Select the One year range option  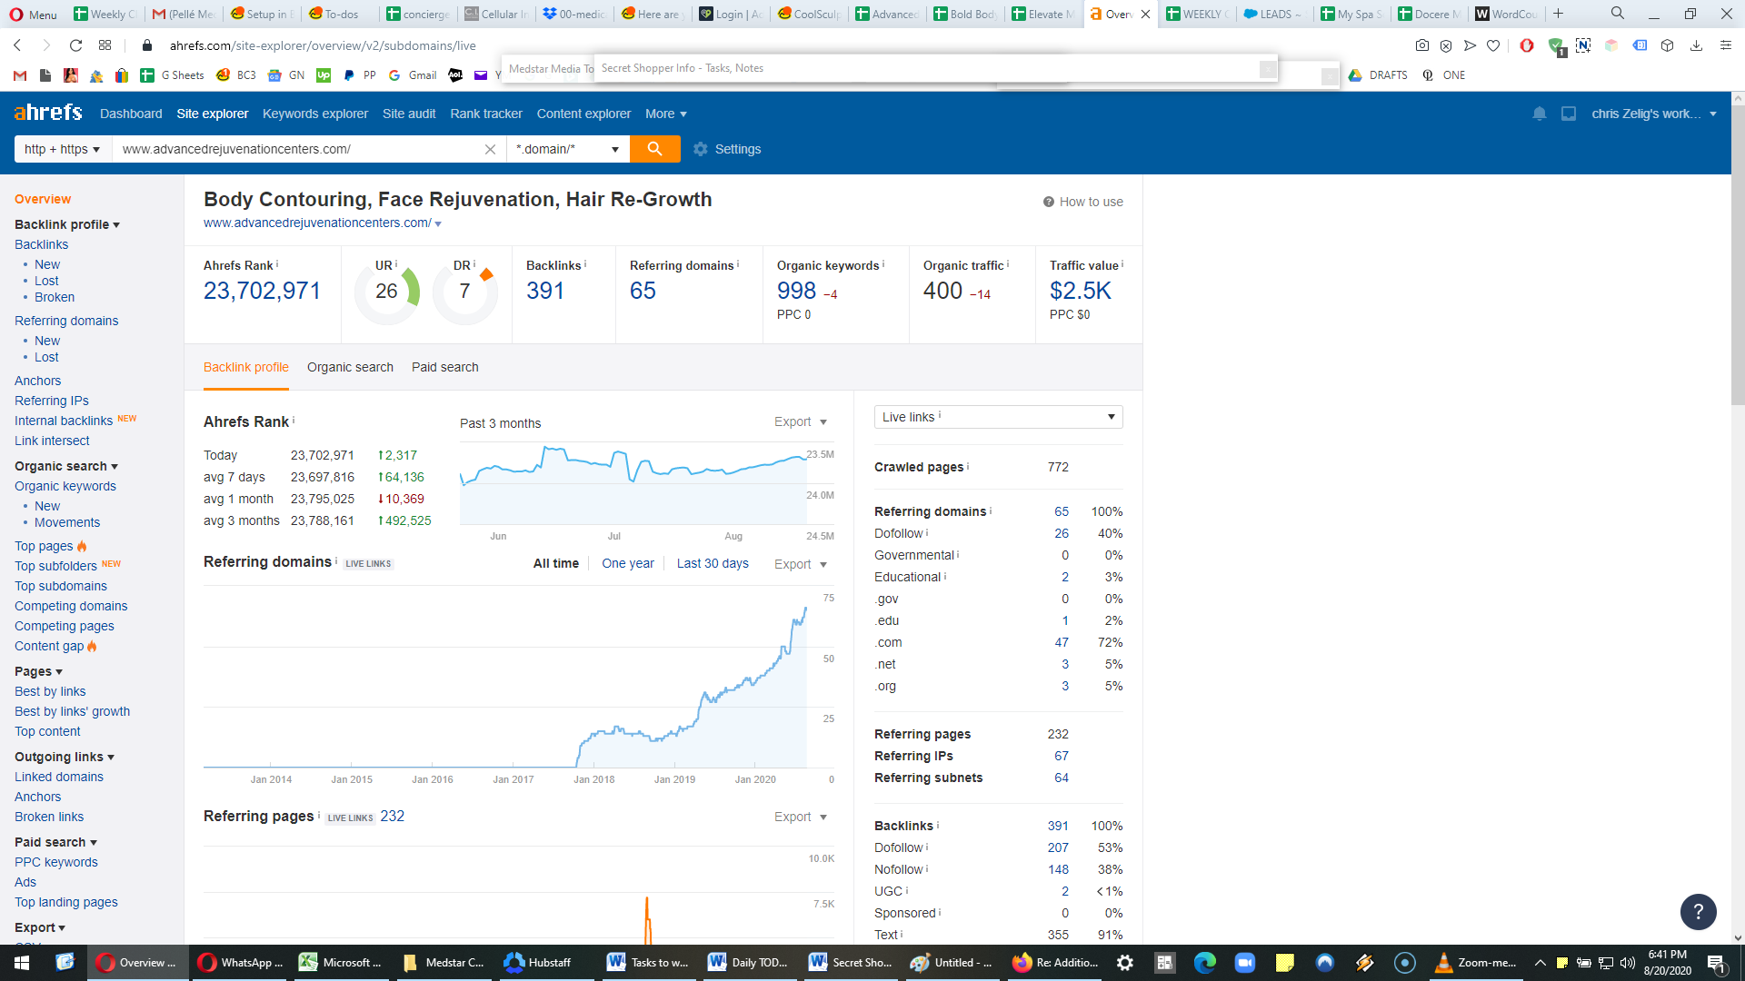[x=627, y=563]
